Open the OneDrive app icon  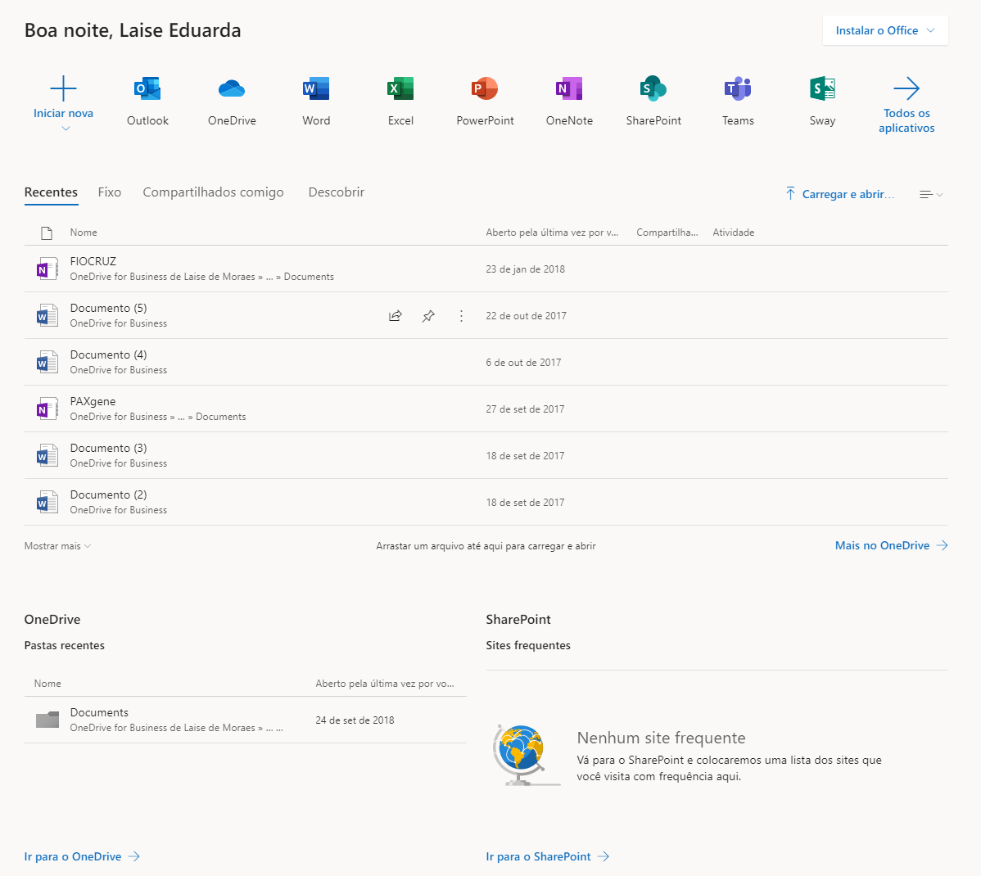pyautogui.click(x=232, y=89)
